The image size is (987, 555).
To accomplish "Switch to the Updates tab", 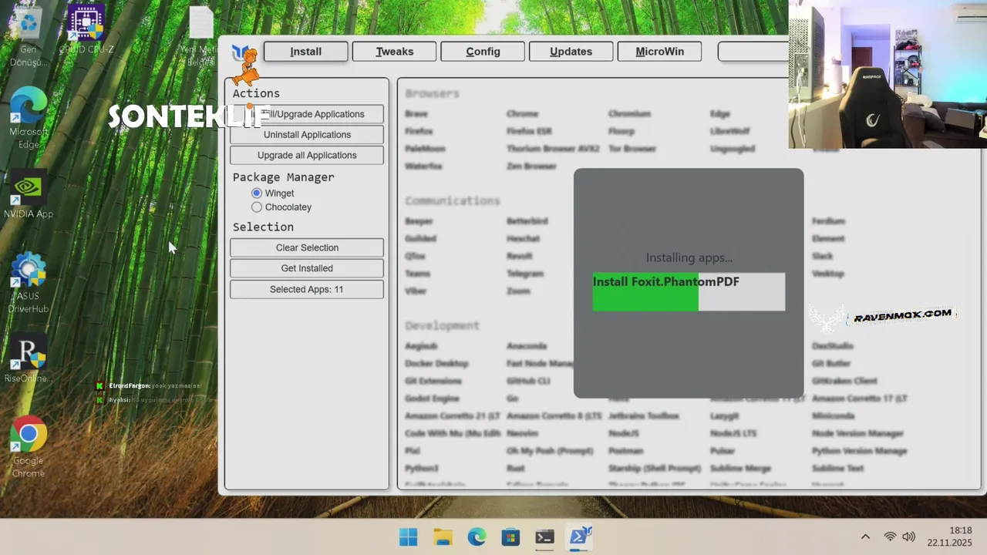I will pyautogui.click(x=571, y=52).
